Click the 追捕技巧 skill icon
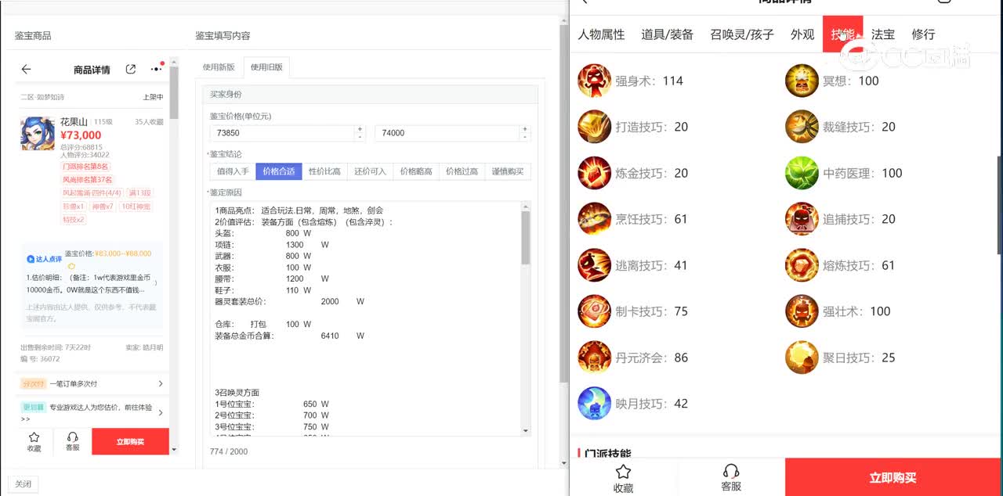Screen dimensions: 1003x496 tap(802, 219)
